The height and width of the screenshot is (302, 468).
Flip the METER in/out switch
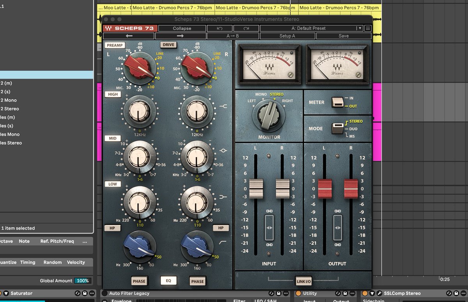click(337, 102)
